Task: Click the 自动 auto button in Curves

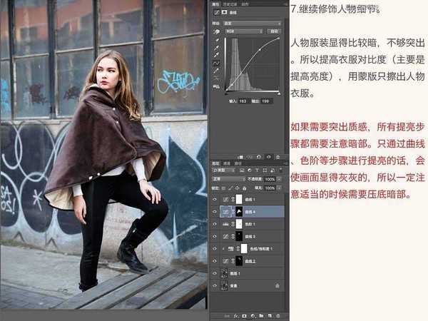Action: coord(273,31)
